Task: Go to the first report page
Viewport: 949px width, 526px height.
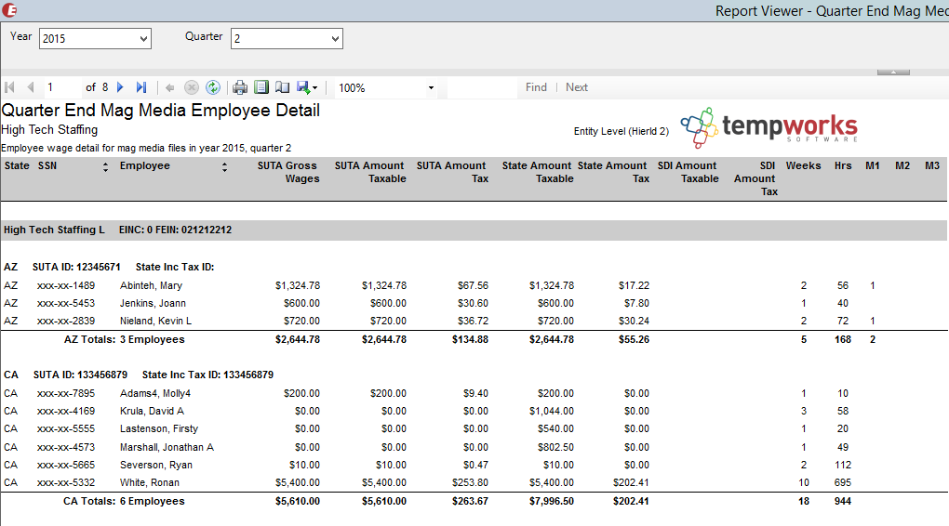Action: [10, 87]
